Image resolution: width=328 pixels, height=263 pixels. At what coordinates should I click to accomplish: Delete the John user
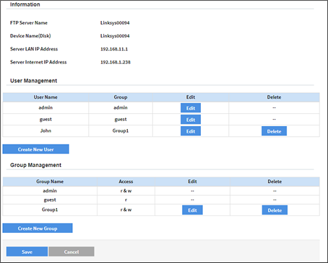pyautogui.click(x=274, y=131)
